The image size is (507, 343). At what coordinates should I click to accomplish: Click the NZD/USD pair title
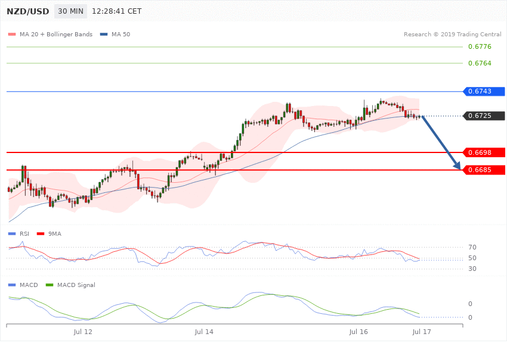(x=28, y=11)
